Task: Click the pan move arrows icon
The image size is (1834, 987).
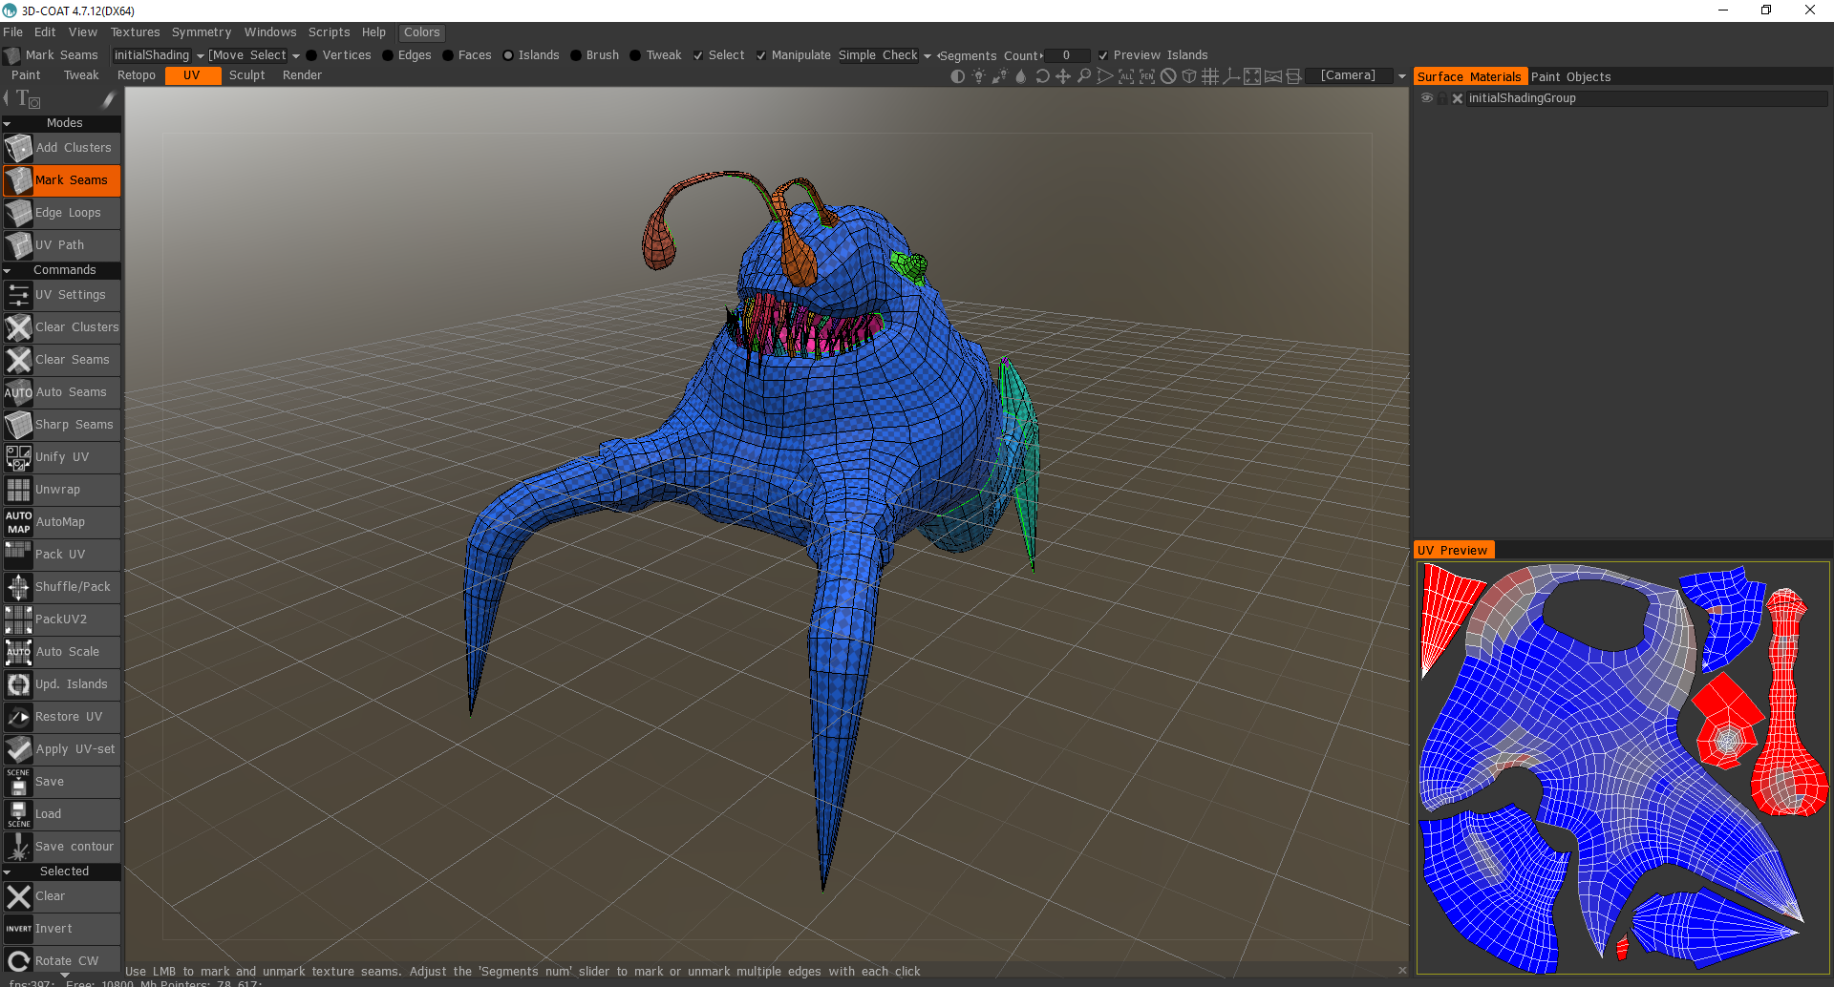Action: pyautogui.click(x=1063, y=76)
